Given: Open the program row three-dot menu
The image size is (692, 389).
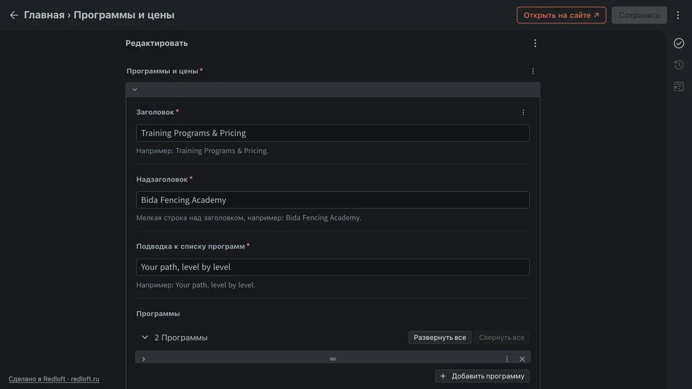Looking at the screenshot, I should pos(507,359).
